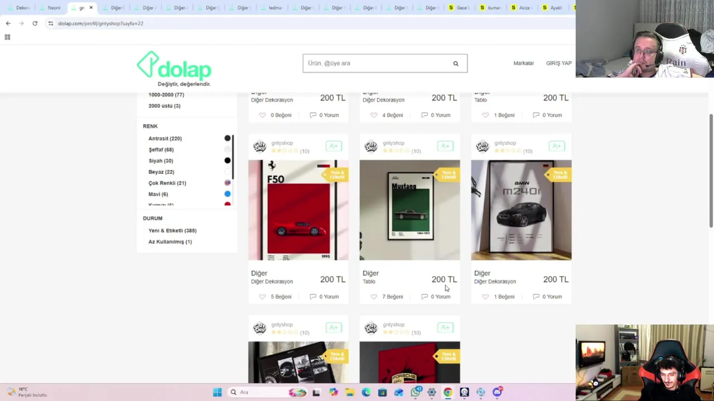Select the Antrasit black color swatch

(228, 138)
